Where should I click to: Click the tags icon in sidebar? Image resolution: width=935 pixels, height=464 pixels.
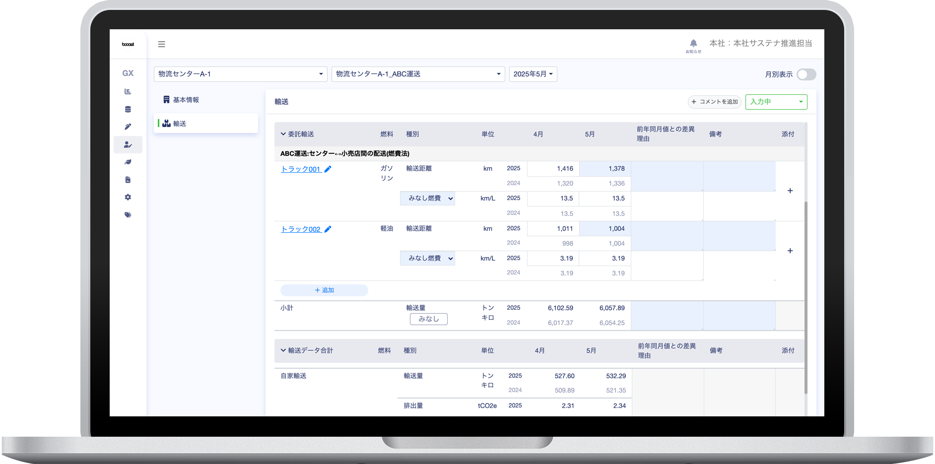coord(128,215)
